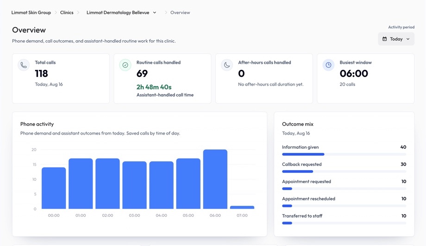This screenshot has width=426, height=246.
Task: Click the Appointment requested label
Action: click(307, 181)
